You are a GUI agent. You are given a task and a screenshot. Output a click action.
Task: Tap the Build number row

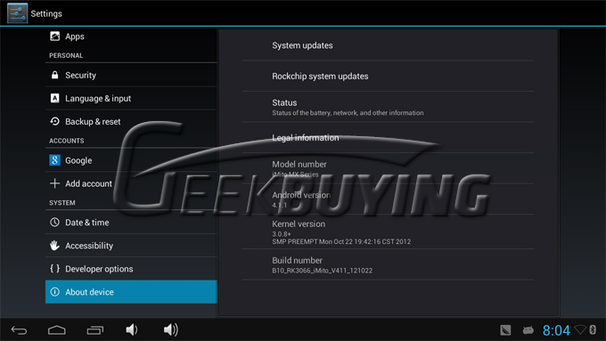tap(388, 264)
